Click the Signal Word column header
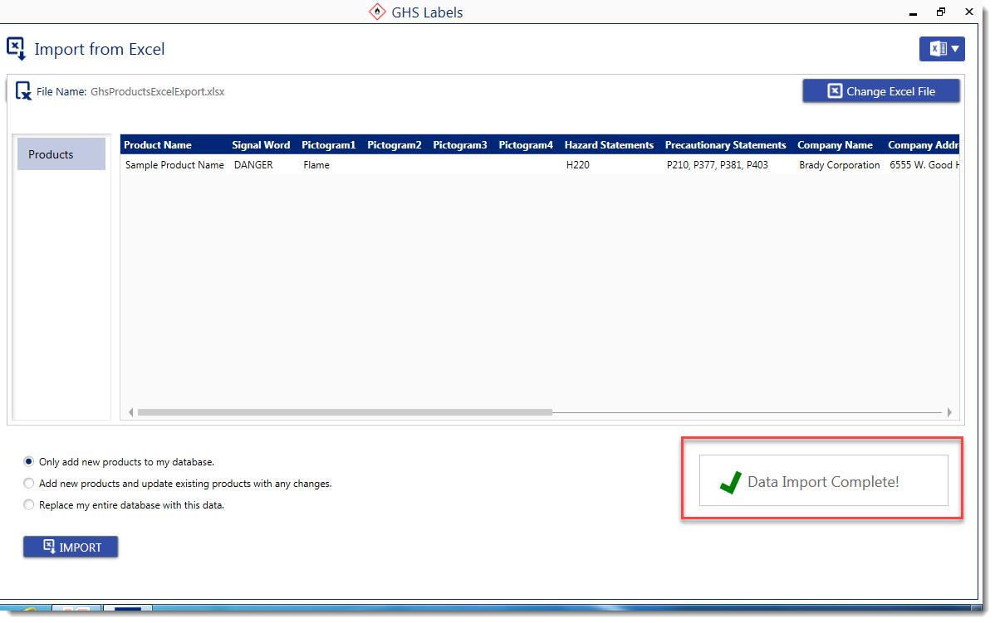The width and height of the screenshot is (995, 623). click(x=261, y=145)
